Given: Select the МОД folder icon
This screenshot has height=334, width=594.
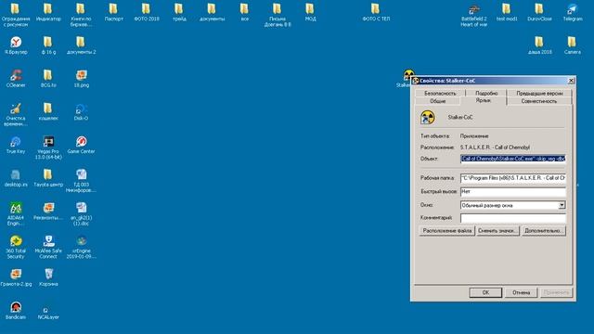Looking at the screenshot, I should tap(310, 12).
